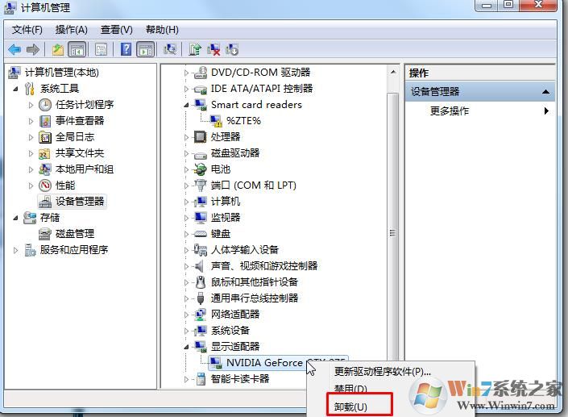Collapse the 系统工具 tree node

[x=15, y=89]
